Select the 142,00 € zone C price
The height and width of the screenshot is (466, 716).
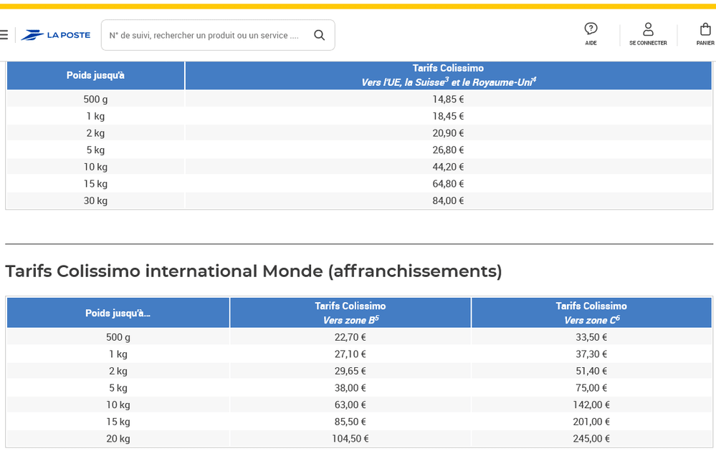pyautogui.click(x=591, y=404)
